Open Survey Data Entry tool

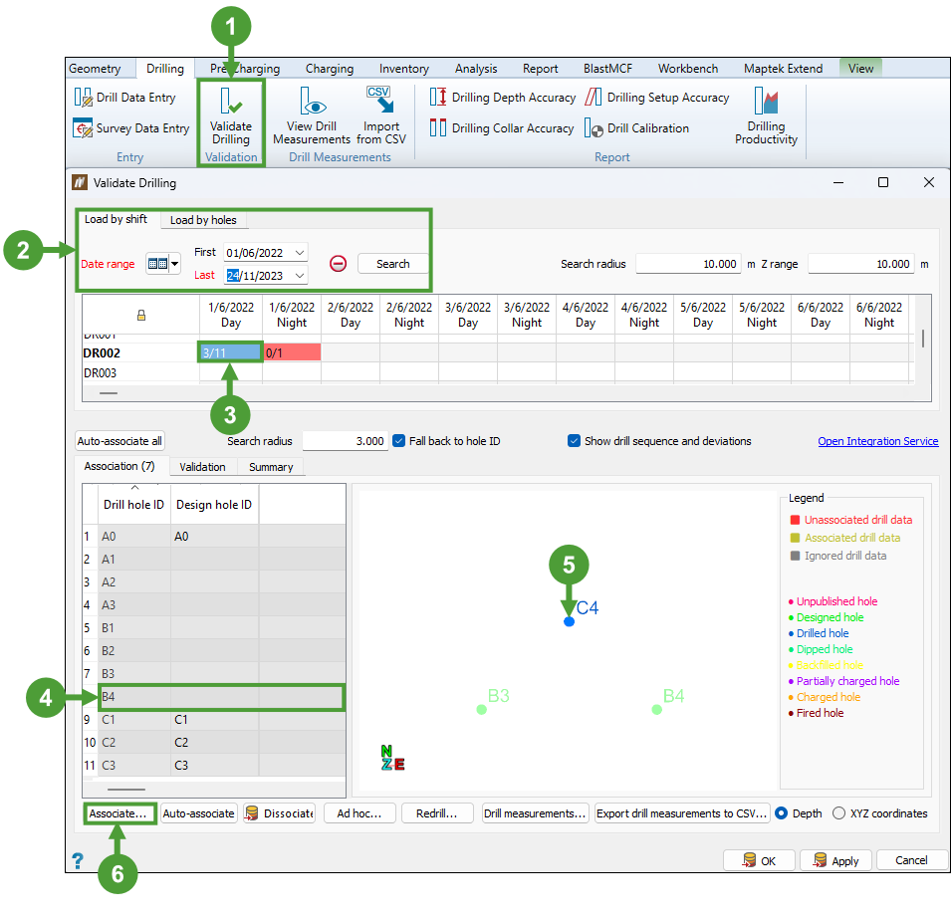(x=131, y=128)
